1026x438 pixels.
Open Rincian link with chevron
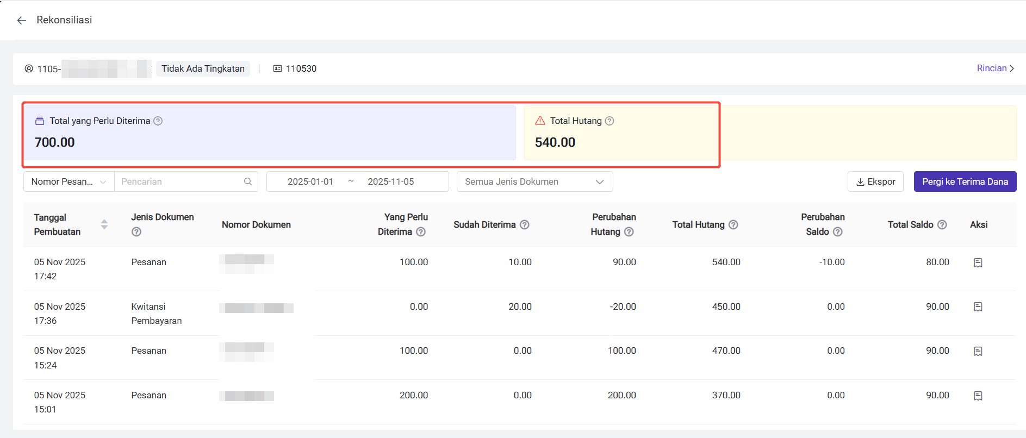[x=995, y=68]
